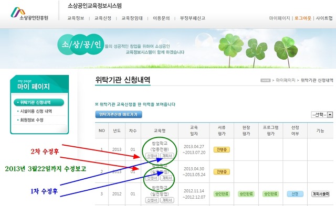Open the 교육신청 menu

coord(103,18)
